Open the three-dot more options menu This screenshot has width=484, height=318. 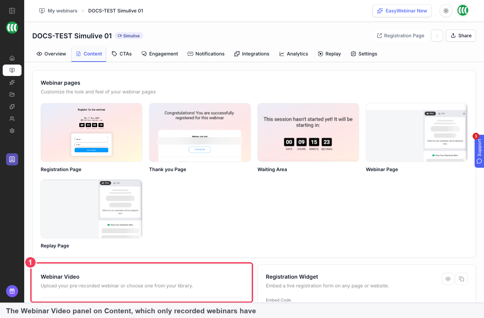437,36
